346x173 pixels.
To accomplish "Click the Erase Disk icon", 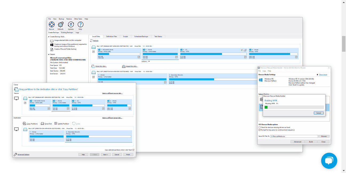I will [x=42, y=124].
